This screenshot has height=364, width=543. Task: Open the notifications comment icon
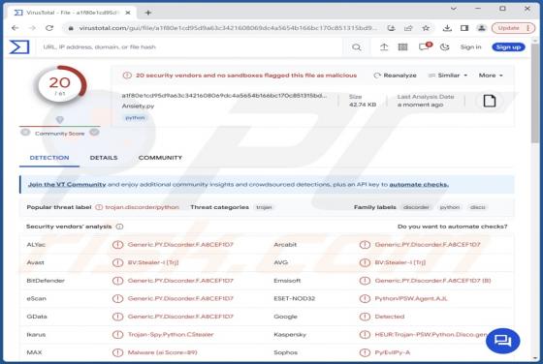[425, 47]
